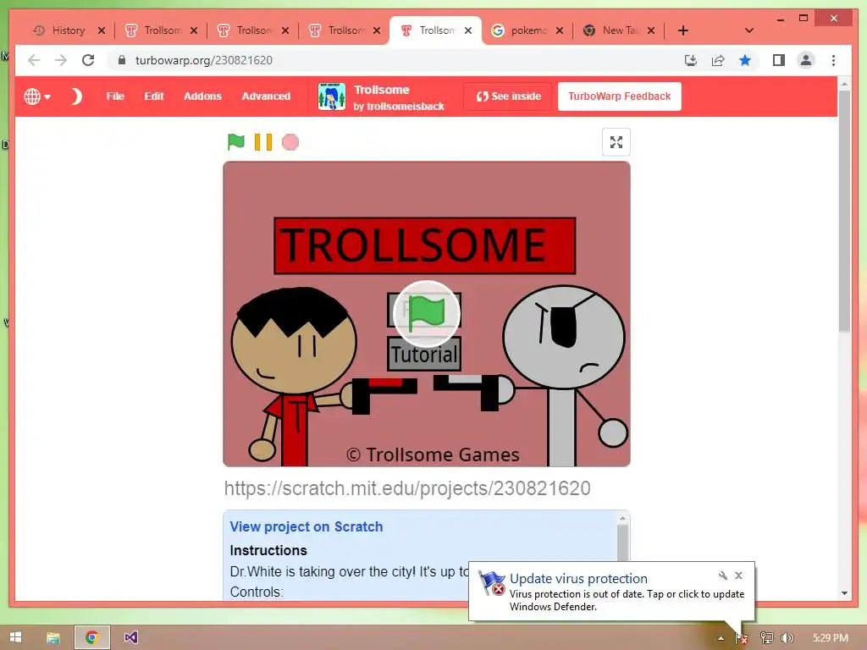Image resolution: width=867 pixels, height=650 pixels.
Task: Click the Action Center flag tray icon
Action: pyautogui.click(x=742, y=638)
